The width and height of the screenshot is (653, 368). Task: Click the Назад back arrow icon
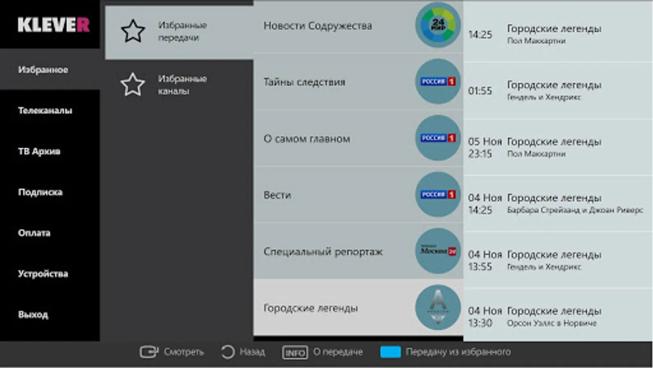tap(228, 352)
